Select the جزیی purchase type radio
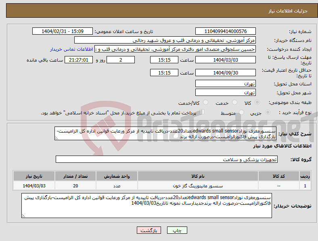318x241 pixels. pyautogui.click(x=268, y=112)
